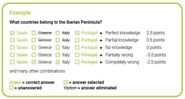The height and width of the screenshot is (99, 185).
Task: Click the struck-through Option legend text
Action: click(x=70, y=88)
